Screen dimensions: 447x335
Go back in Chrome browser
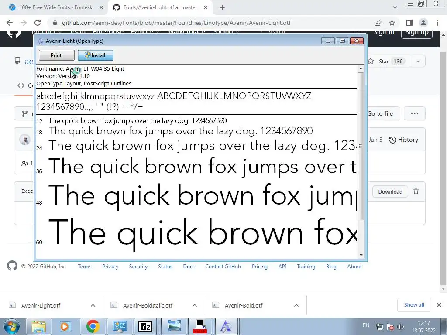click(x=10, y=23)
